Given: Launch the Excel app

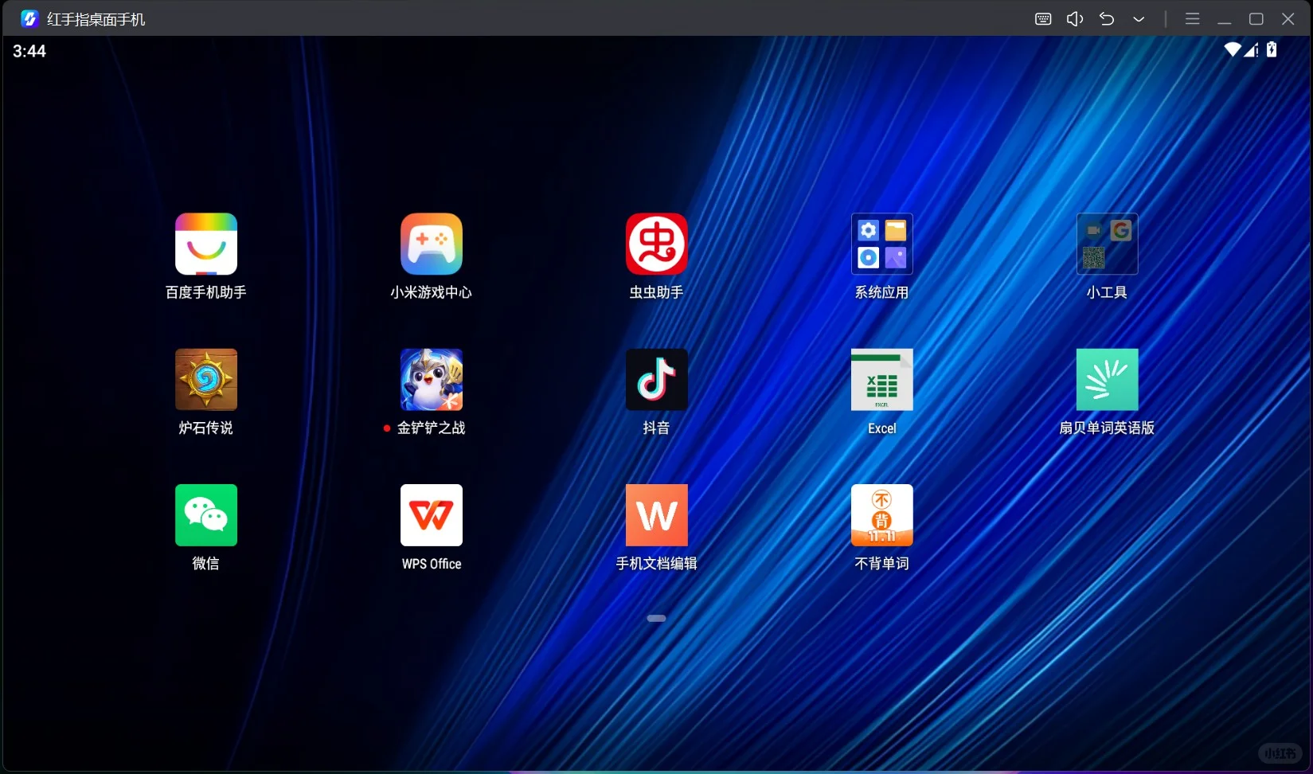Looking at the screenshot, I should pos(882,379).
